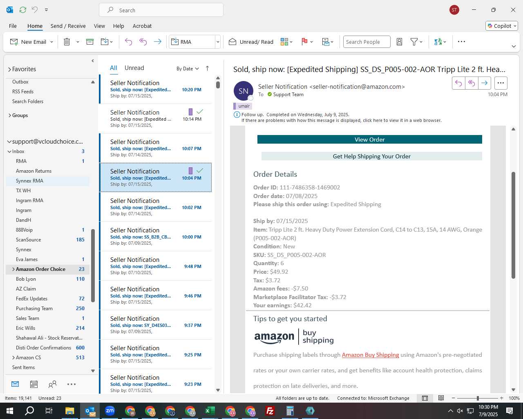The width and height of the screenshot is (523, 419).
Task: Toggle completed checkmark on 10:14 PM message
Action: pos(200,111)
